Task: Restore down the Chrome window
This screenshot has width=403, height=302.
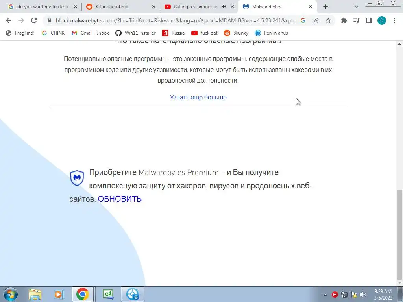Action: coord(380,3)
